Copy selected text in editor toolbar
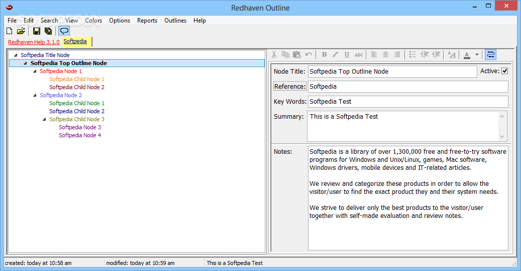This screenshot has width=521, height=271. point(285,55)
